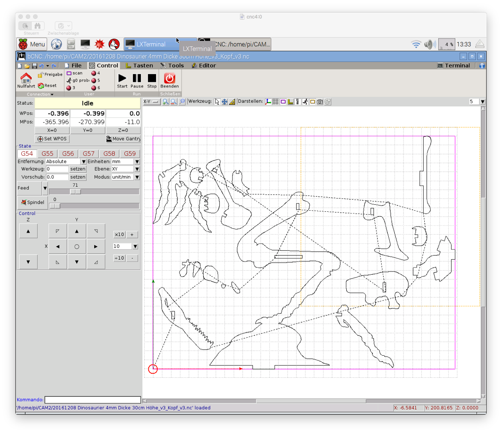This screenshot has height=433, width=502.
Task: Open the Raspberry Pi Menu
Action: [x=33, y=44]
